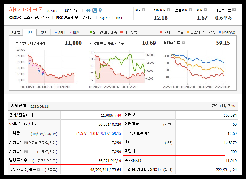Click the dividend yield value 0.64%

coord(223,18)
